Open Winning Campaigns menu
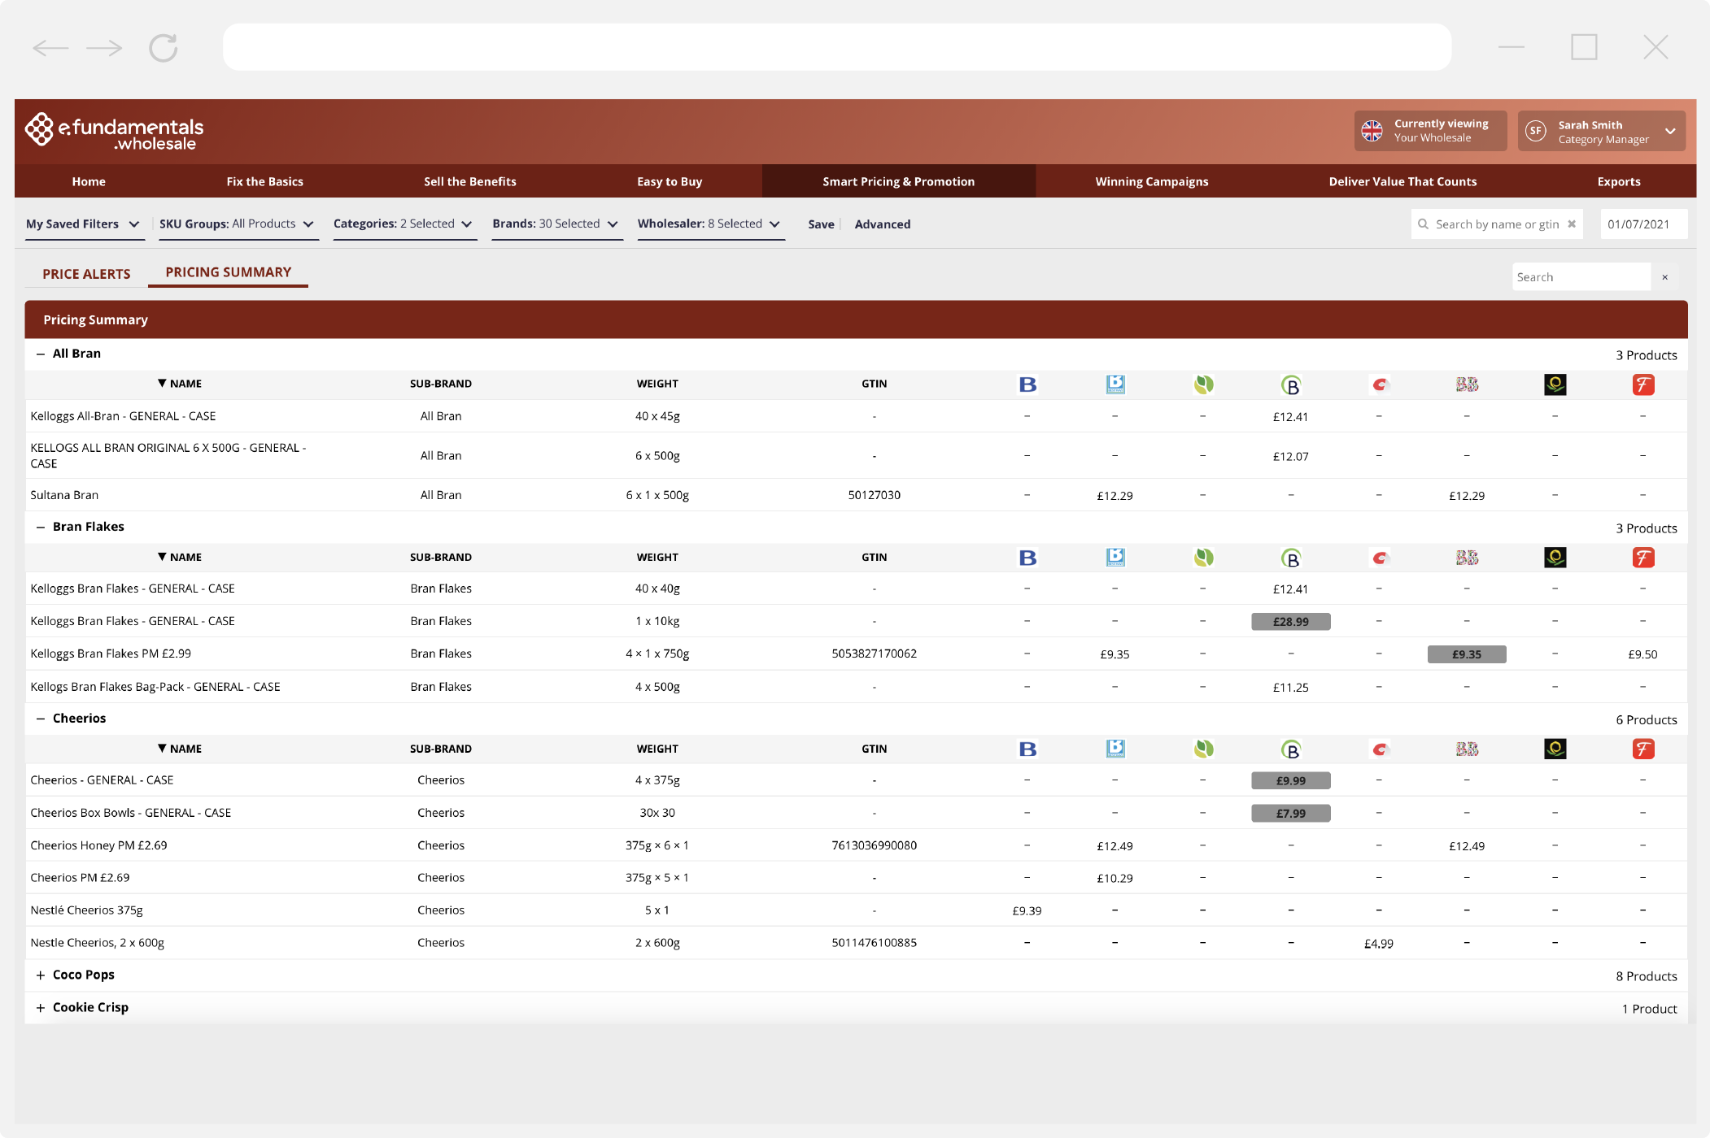 point(1152,181)
